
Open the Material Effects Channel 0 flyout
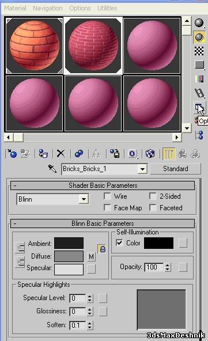point(133,154)
